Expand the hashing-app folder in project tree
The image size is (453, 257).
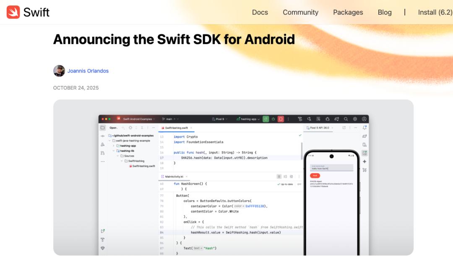(x=113, y=146)
